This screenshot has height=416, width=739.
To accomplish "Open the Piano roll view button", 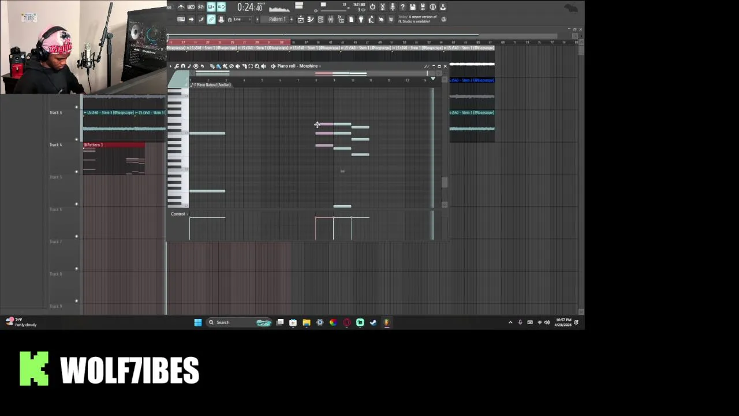I will pyautogui.click(x=310, y=19).
